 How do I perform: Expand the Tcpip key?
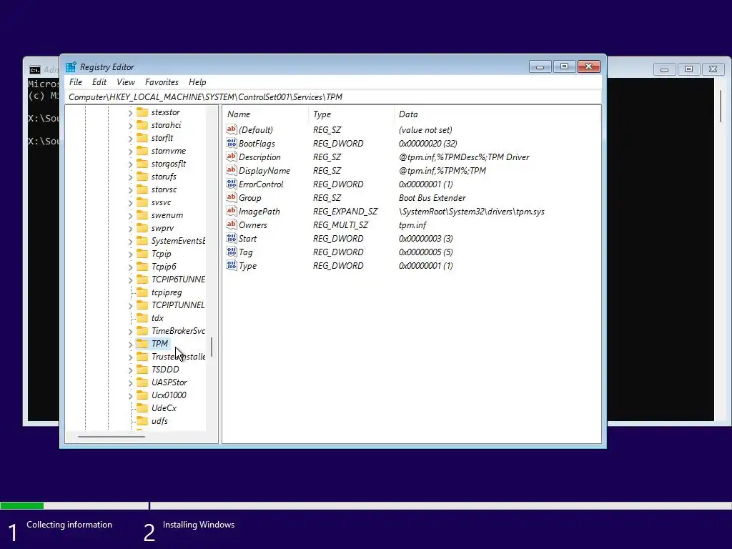(x=130, y=254)
